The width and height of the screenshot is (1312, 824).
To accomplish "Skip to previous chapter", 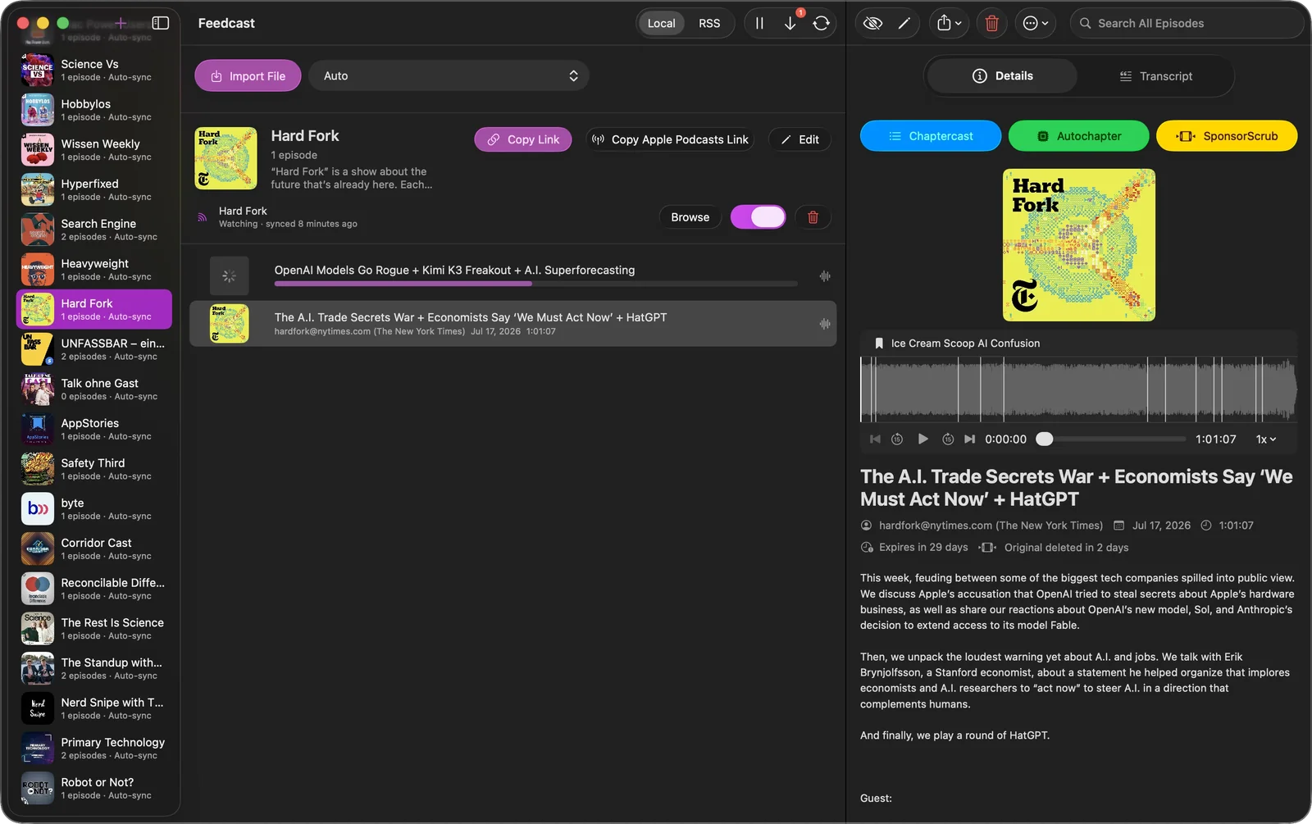I will (875, 439).
